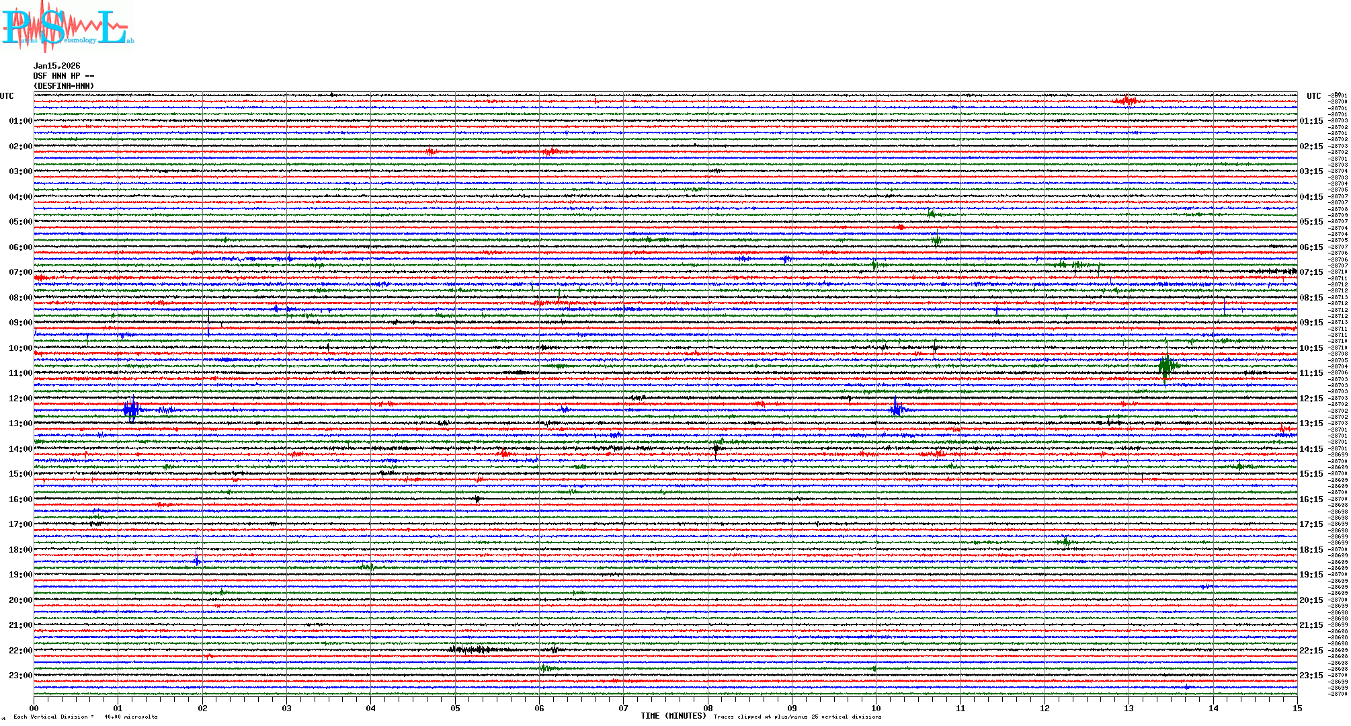Click the 05 minute tick label on bottom axis
The height and width of the screenshot is (726, 1351).
pyautogui.click(x=455, y=709)
